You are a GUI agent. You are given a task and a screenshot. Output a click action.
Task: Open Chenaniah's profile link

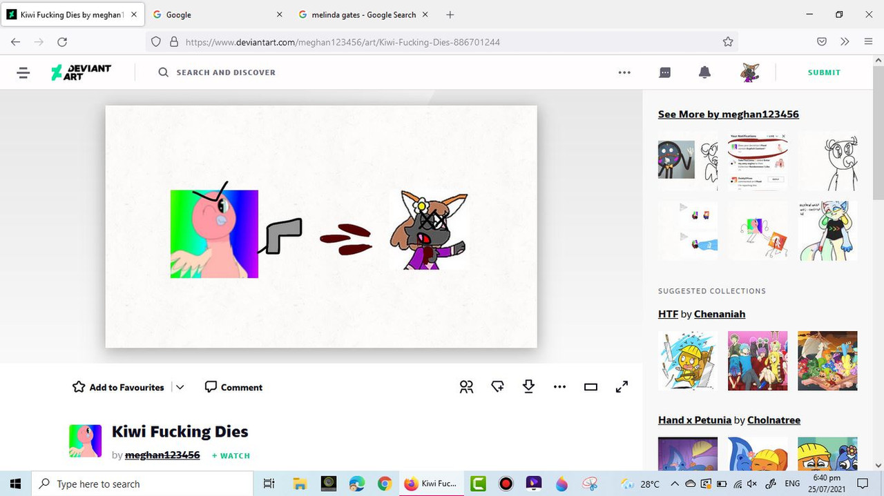click(x=720, y=314)
